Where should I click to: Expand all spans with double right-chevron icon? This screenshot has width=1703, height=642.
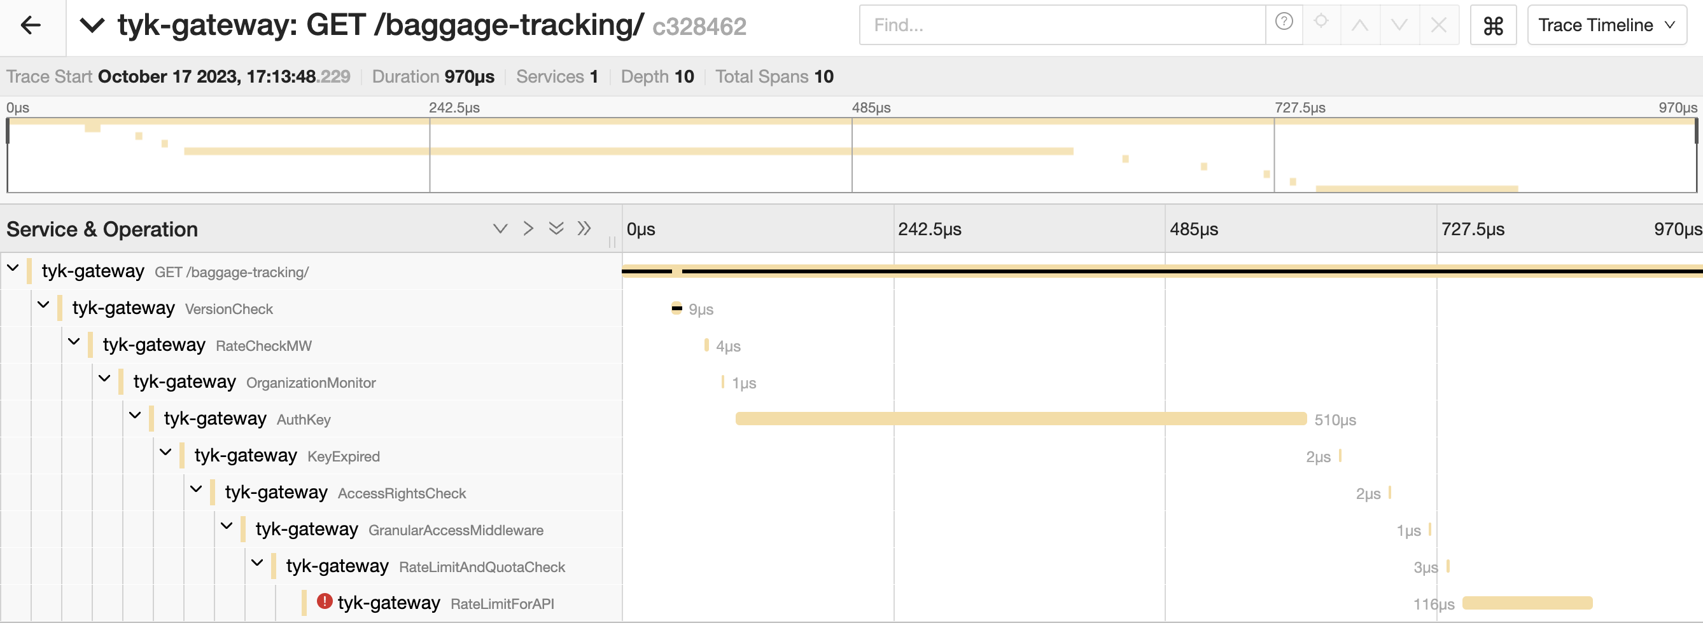click(x=584, y=228)
